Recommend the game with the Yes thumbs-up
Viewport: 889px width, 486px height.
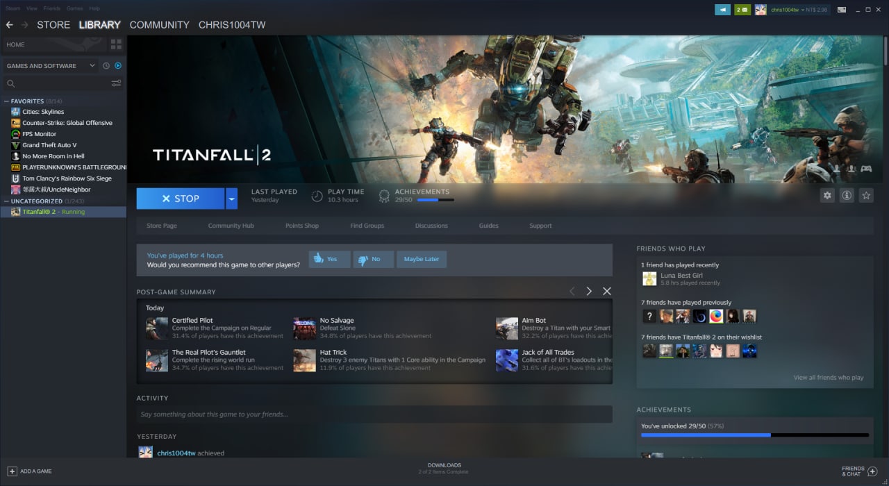click(x=329, y=259)
